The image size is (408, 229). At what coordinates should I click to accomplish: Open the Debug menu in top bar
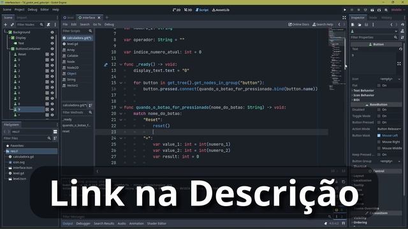(x=33, y=10)
